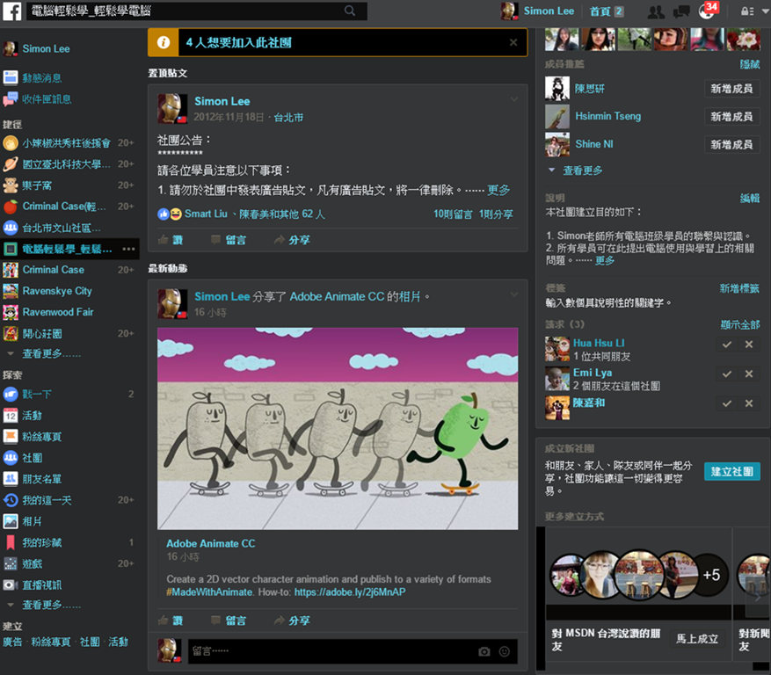Open post options chevron on Adobe Animate post
Image resolution: width=771 pixels, height=675 pixels.
[513, 294]
